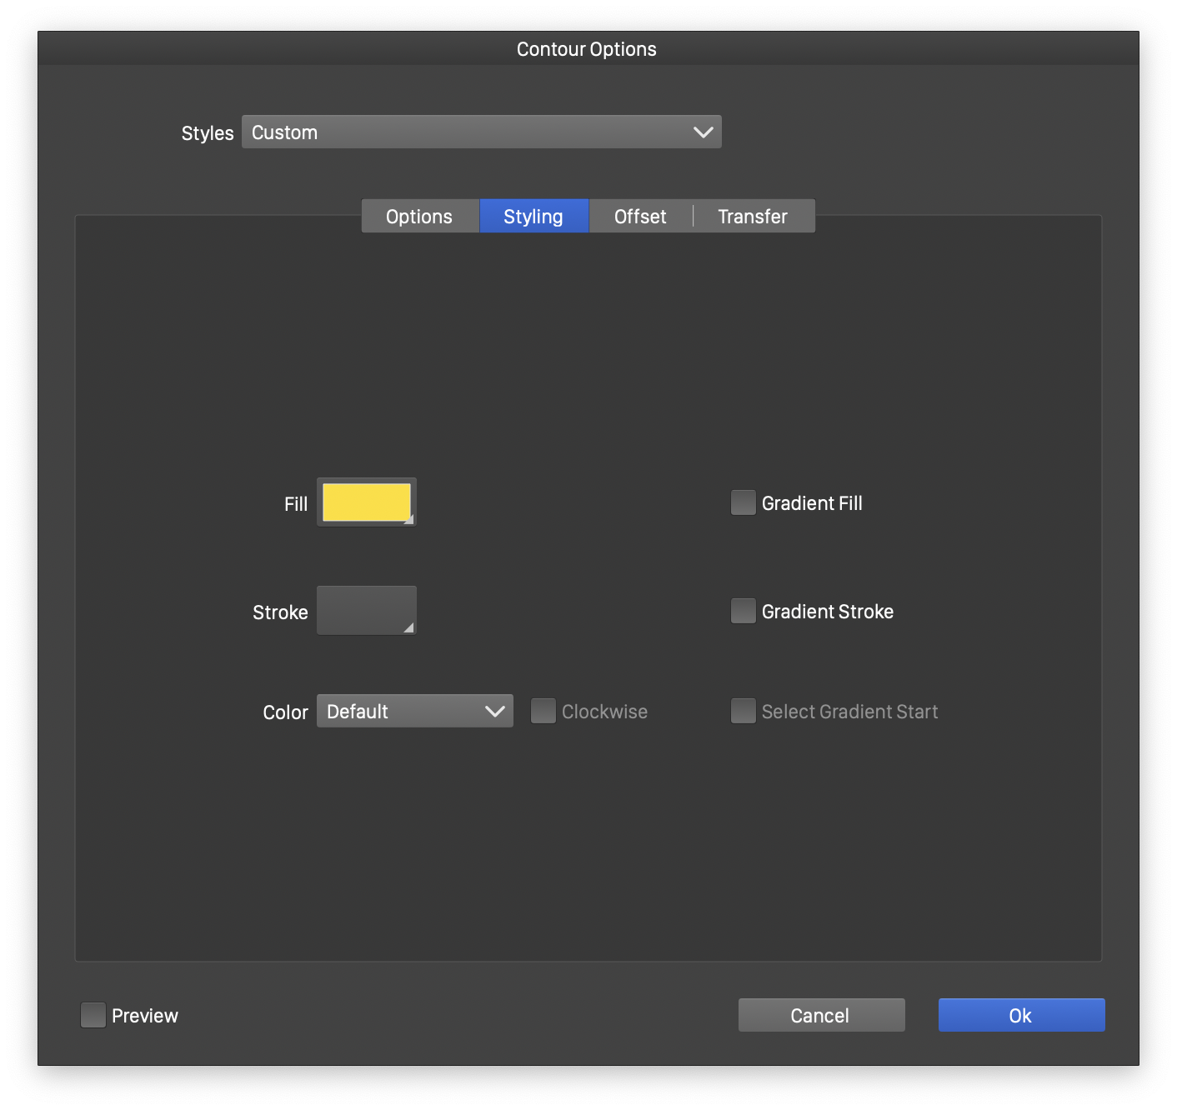This screenshot has height=1110, width=1177.
Task: Click the Contour Options title bar
Action: click(587, 49)
